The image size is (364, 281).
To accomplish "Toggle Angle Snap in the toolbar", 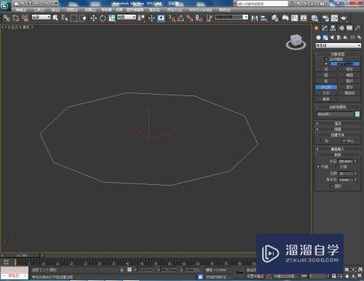I will [x=181, y=18].
